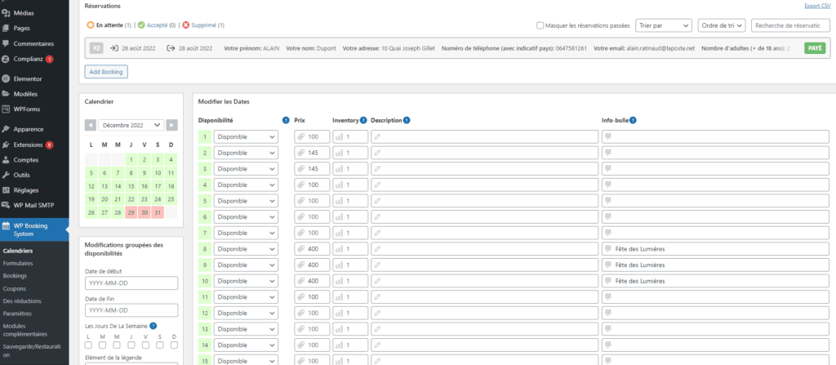Check the first M weekday checkbox
The image size is (836, 365).
[x=103, y=345]
